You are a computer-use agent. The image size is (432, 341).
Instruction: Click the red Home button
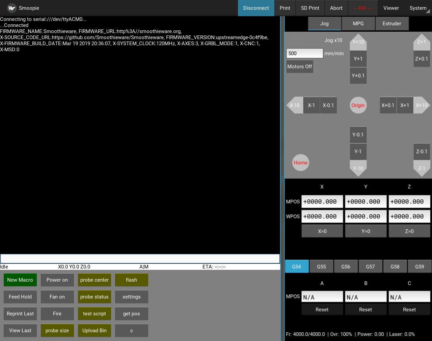(300, 163)
